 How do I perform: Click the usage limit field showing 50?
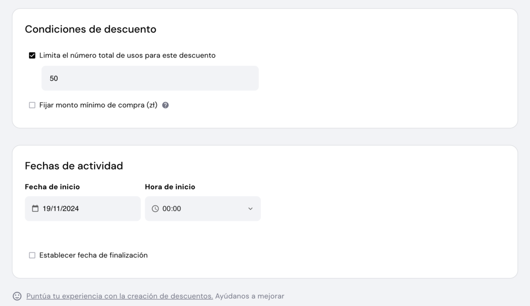tap(150, 78)
